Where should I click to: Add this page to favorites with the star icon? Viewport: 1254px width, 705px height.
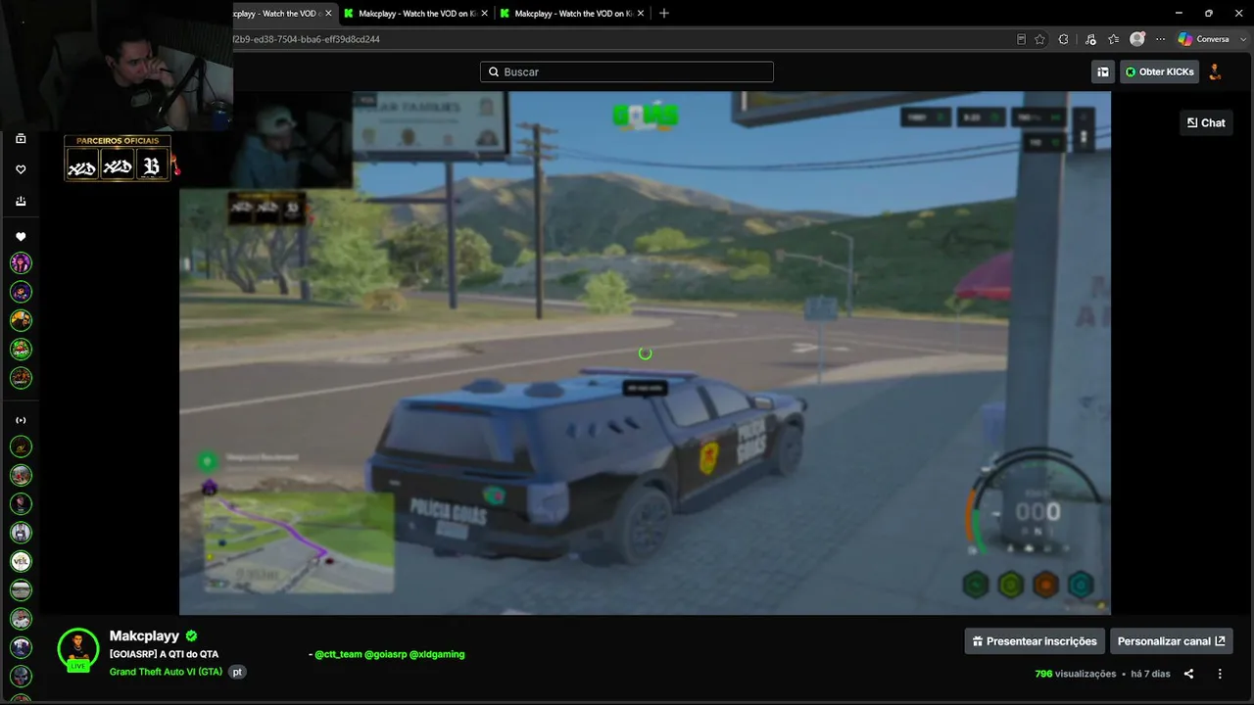(1039, 39)
